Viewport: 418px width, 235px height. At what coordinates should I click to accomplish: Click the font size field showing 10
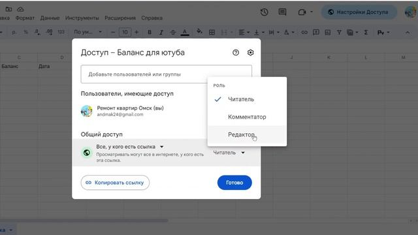point(125,32)
